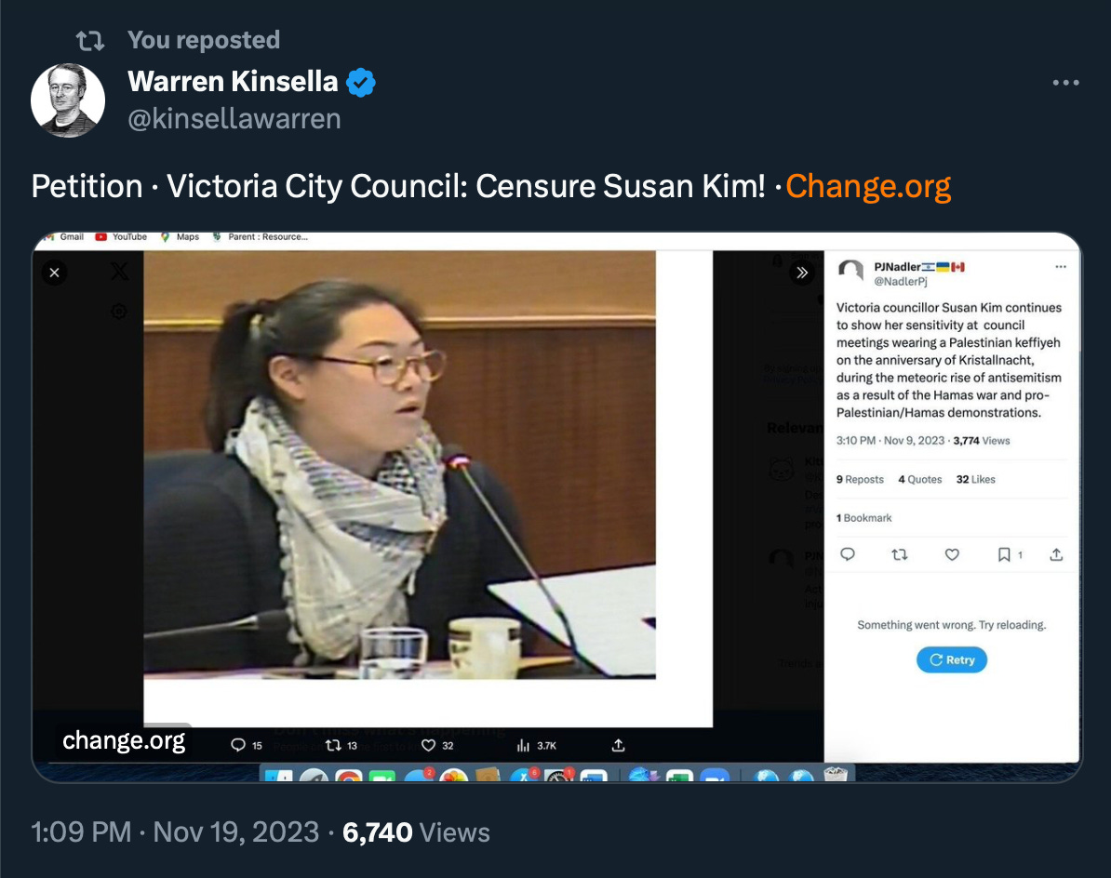Click the comment icon showing 15

click(238, 745)
